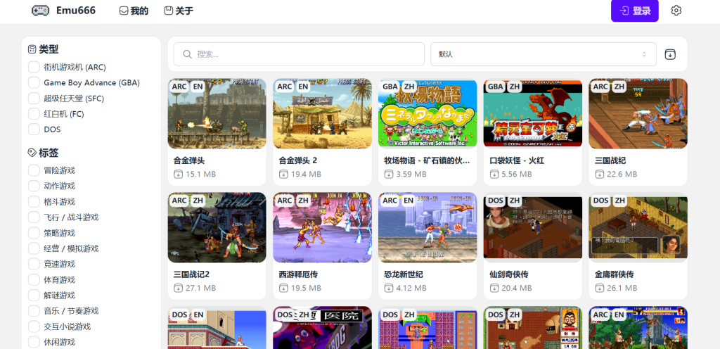
Task: Click the download-list icon beside the sort dropdown
Action: click(670, 54)
